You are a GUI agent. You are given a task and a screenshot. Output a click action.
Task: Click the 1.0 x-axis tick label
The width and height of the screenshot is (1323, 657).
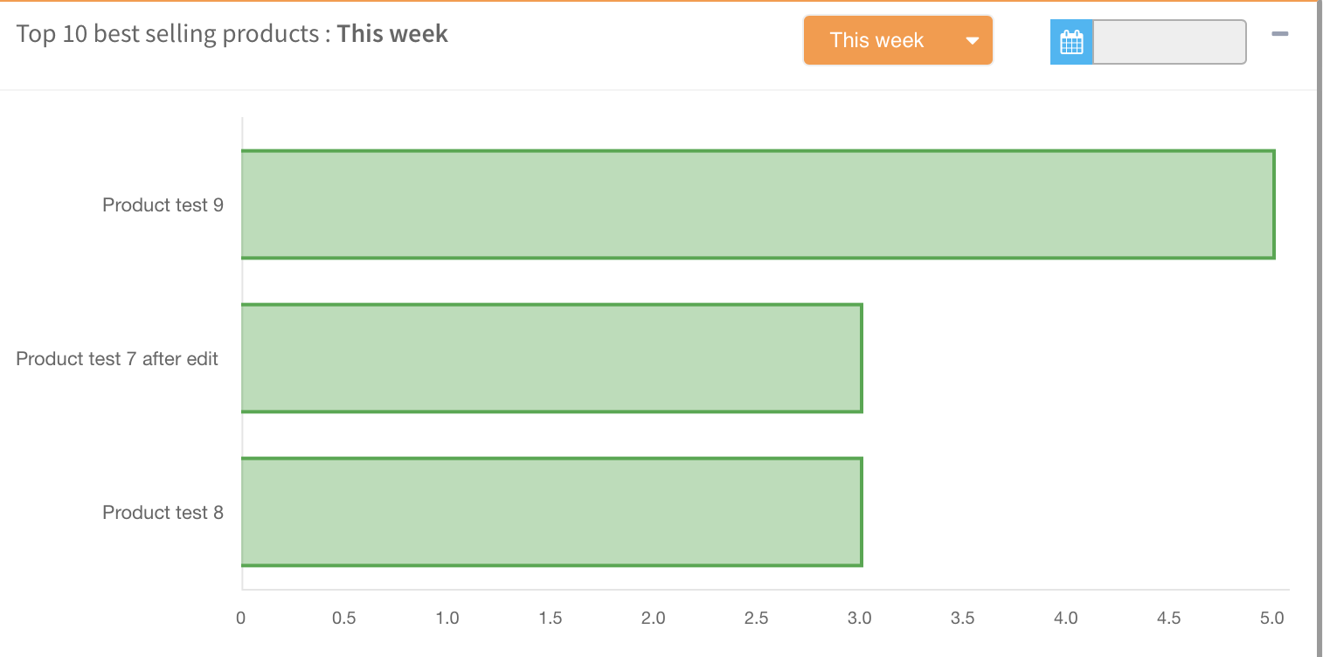pos(447,619)
